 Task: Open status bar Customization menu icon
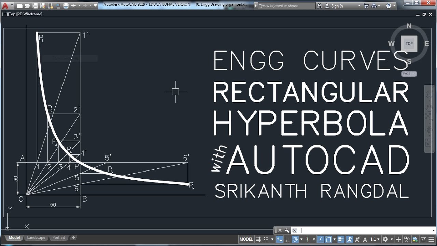431,239
